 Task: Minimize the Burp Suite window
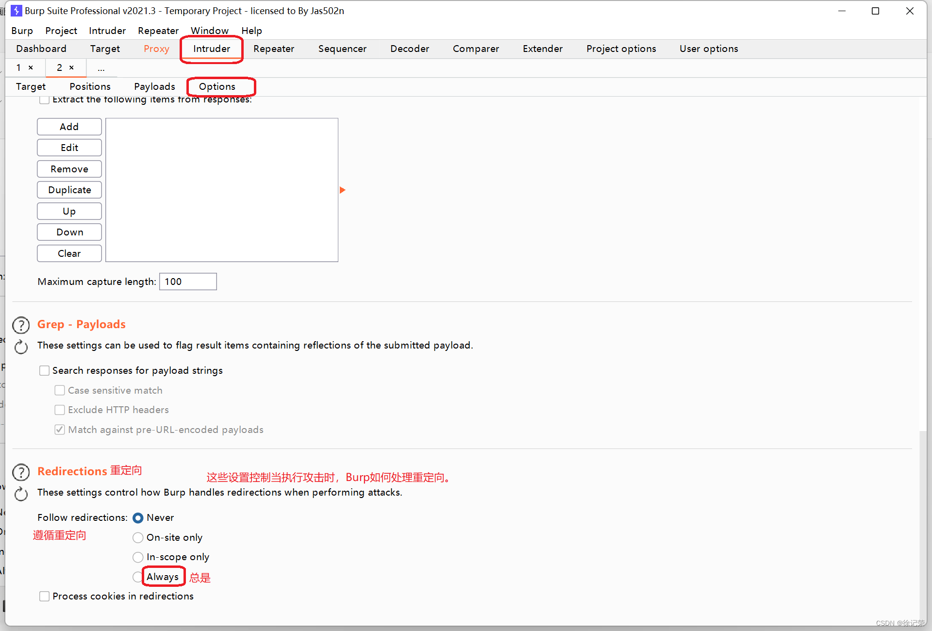pos(842,11)
